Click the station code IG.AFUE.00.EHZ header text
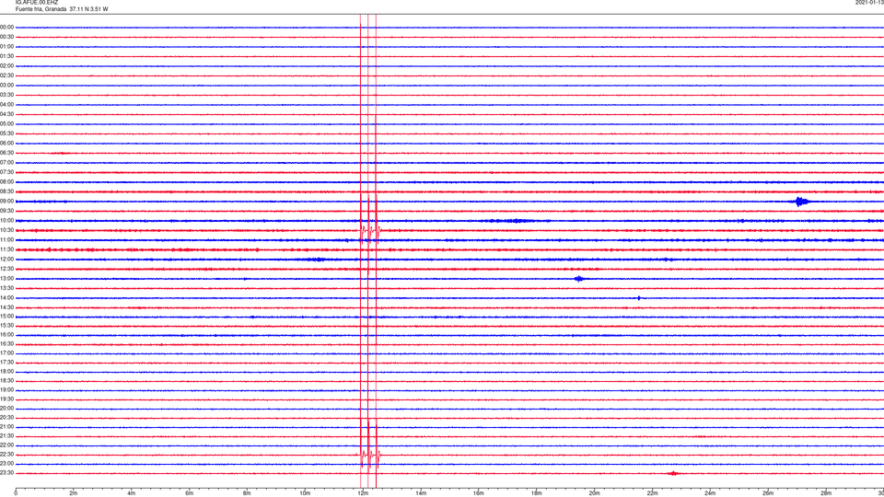Viewport: 884px width, 497px height. click(37, 3)
